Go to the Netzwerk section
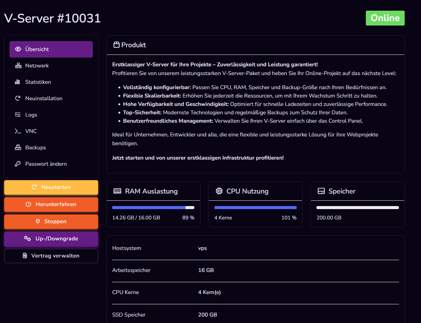The image size is (421, 323). click(x=51, y=66)
